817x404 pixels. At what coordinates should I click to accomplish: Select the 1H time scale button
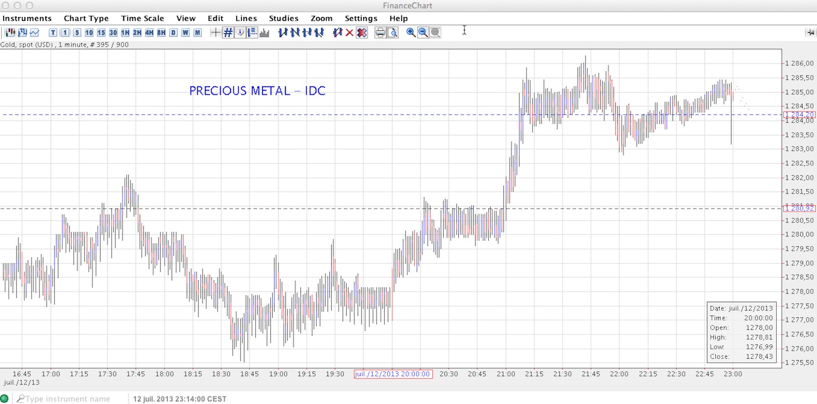click(x=125, y=33)
